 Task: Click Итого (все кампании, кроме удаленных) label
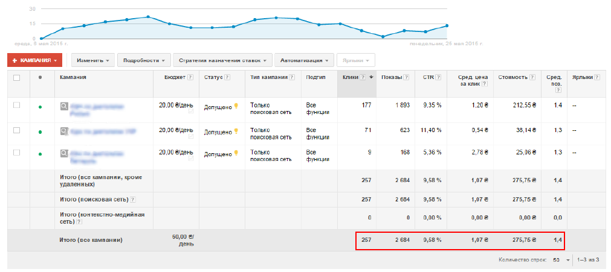(x=101, y=180)
